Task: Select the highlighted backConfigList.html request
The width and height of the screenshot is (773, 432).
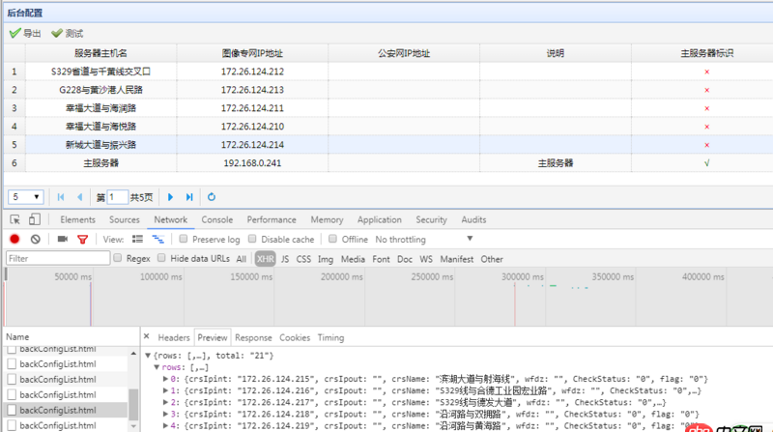Action: coord(67,410)
